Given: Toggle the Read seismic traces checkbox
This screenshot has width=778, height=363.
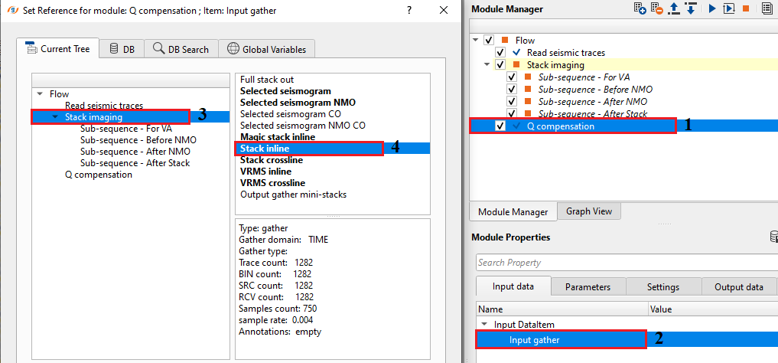Looking at the screenshot, I should pos(500,53).
